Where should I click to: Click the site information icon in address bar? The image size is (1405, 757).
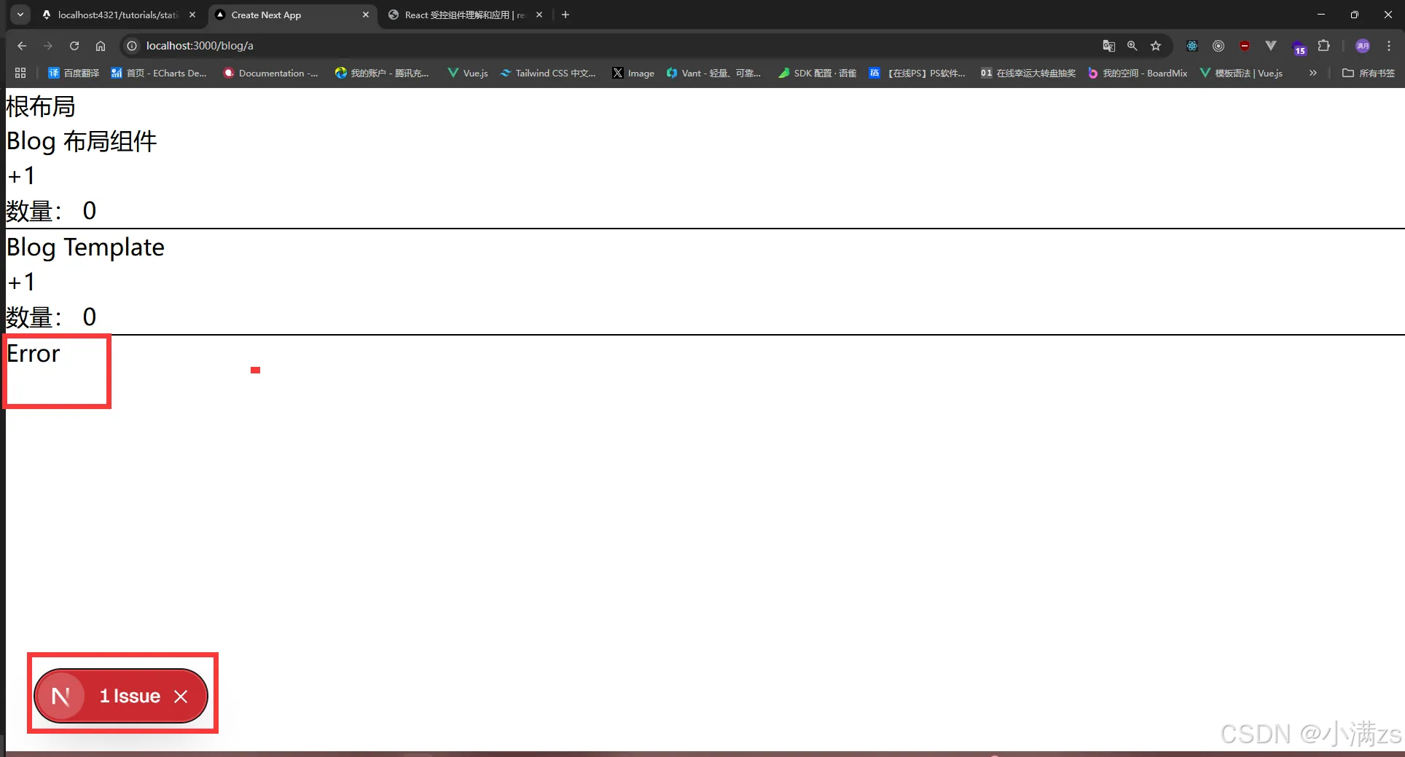pos(131,46)
